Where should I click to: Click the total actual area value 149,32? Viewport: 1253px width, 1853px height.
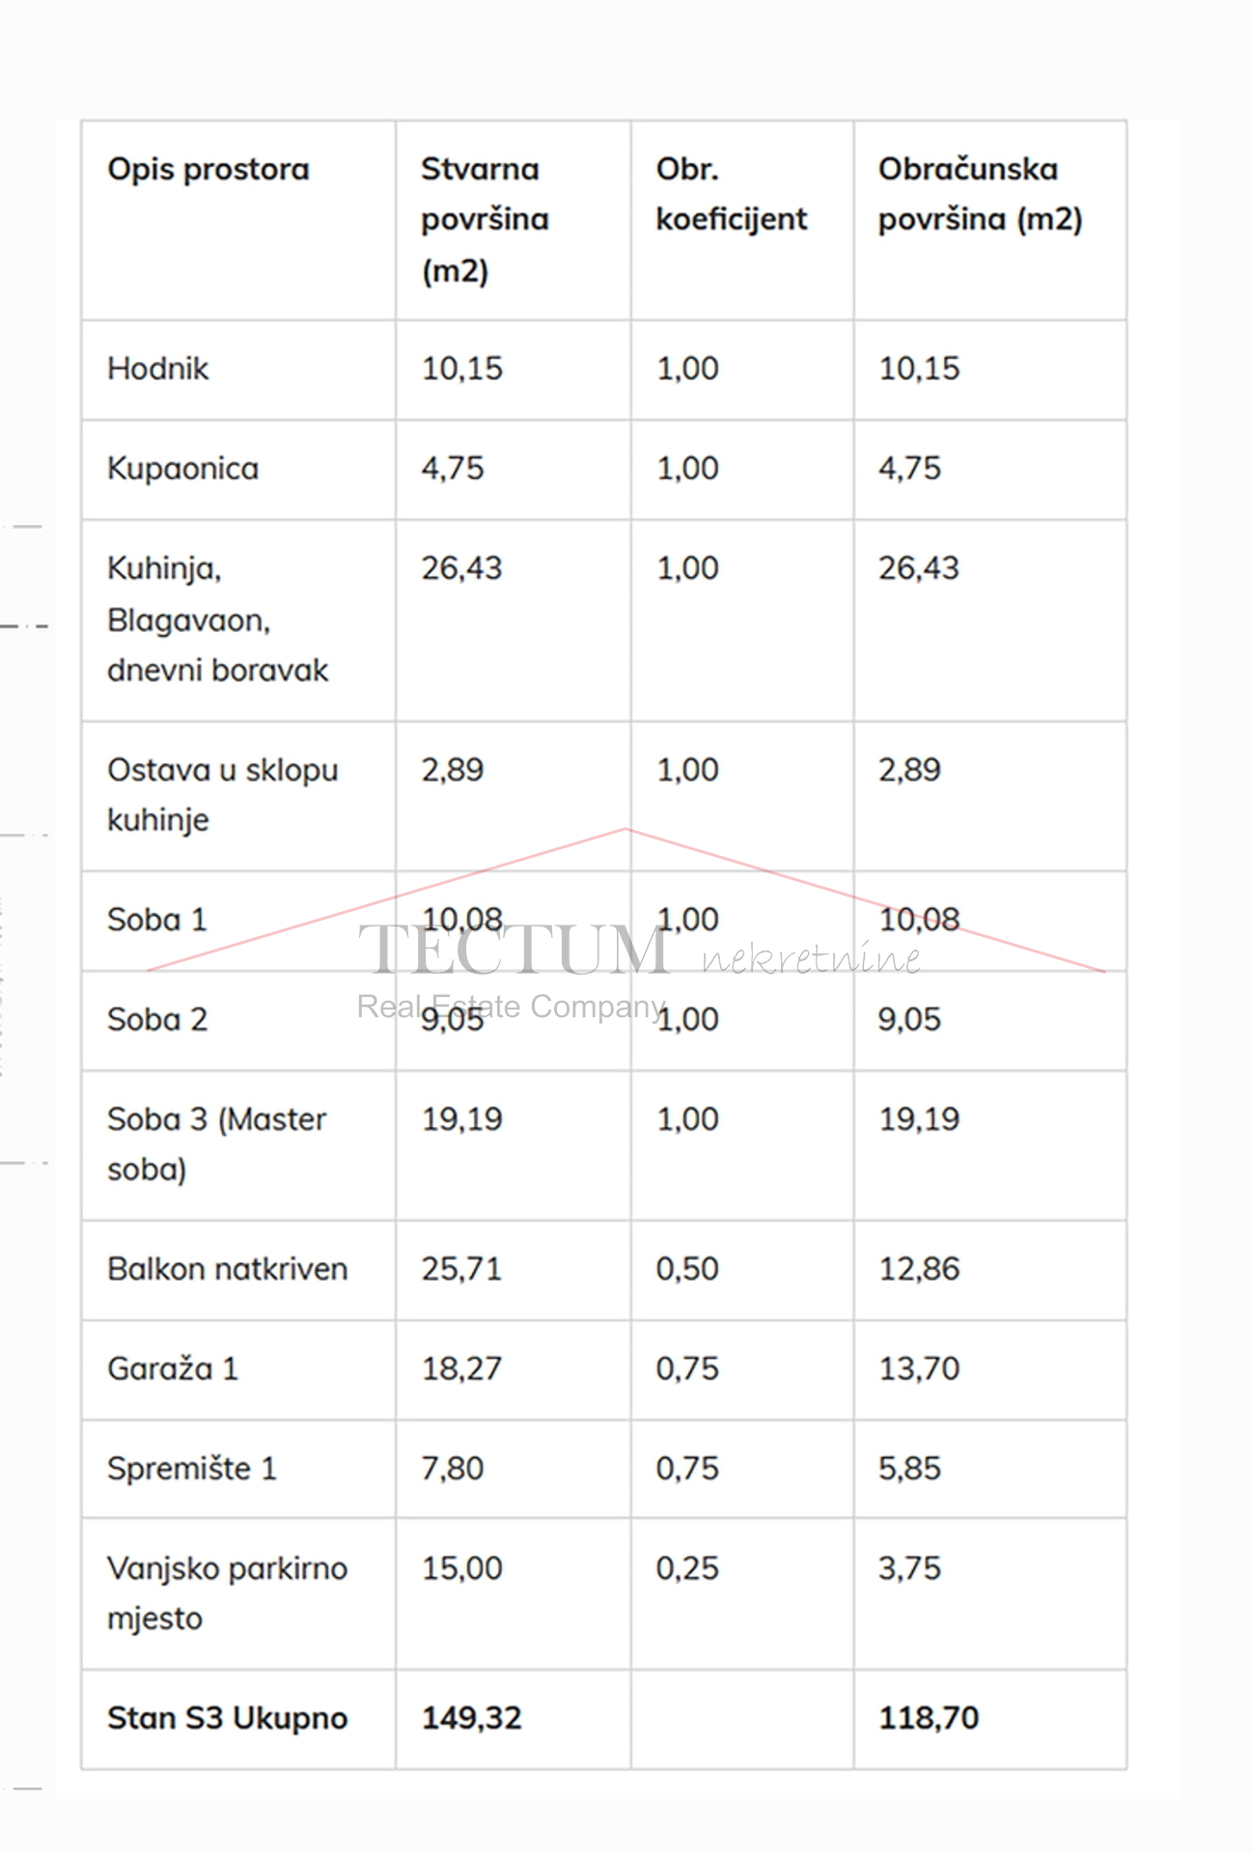click(472, 1719)
